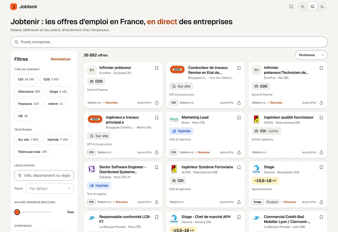Toggle the Freelance contract filter
This screenshot has width=338, height=232.
(28, 104)
